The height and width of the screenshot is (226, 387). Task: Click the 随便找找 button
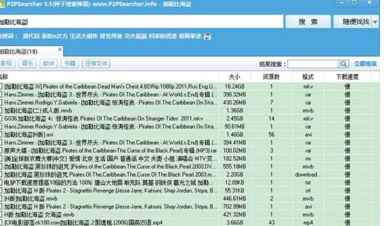[x=353, y=22]
